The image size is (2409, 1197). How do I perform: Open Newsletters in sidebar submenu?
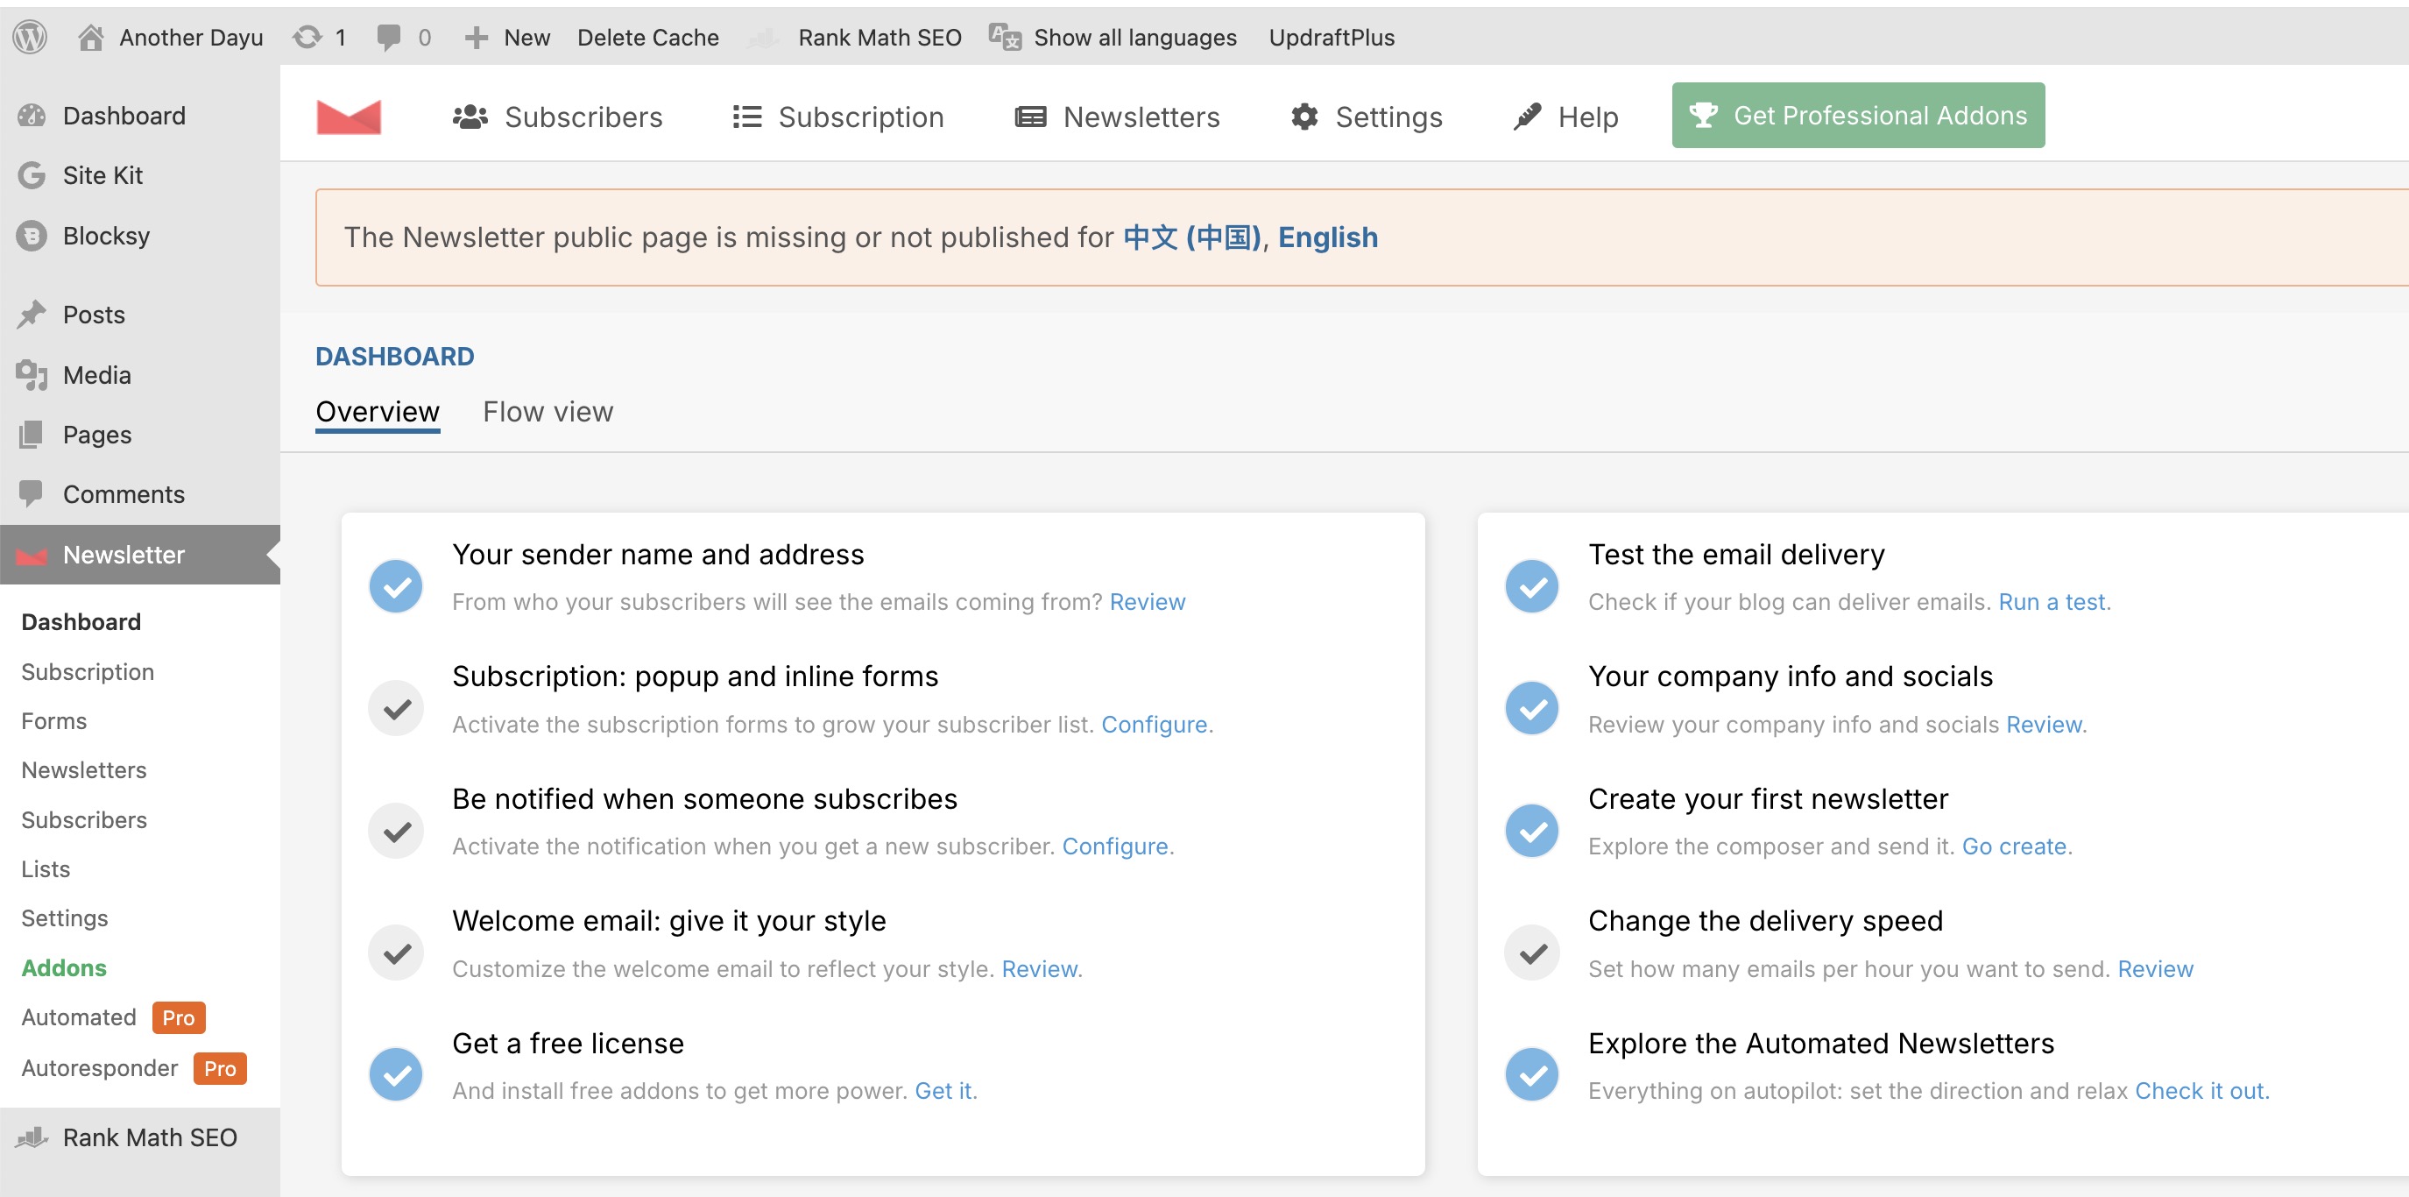pos(84,769)
